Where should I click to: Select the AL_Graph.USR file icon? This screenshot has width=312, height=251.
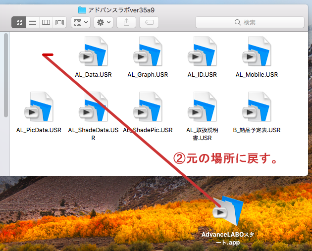tap(148, 51)
